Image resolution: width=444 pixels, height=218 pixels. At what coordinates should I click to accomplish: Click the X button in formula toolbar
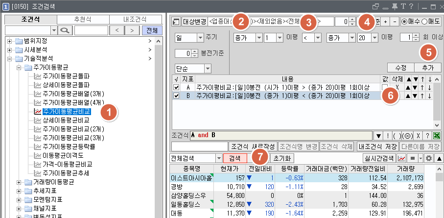[418, 136]
